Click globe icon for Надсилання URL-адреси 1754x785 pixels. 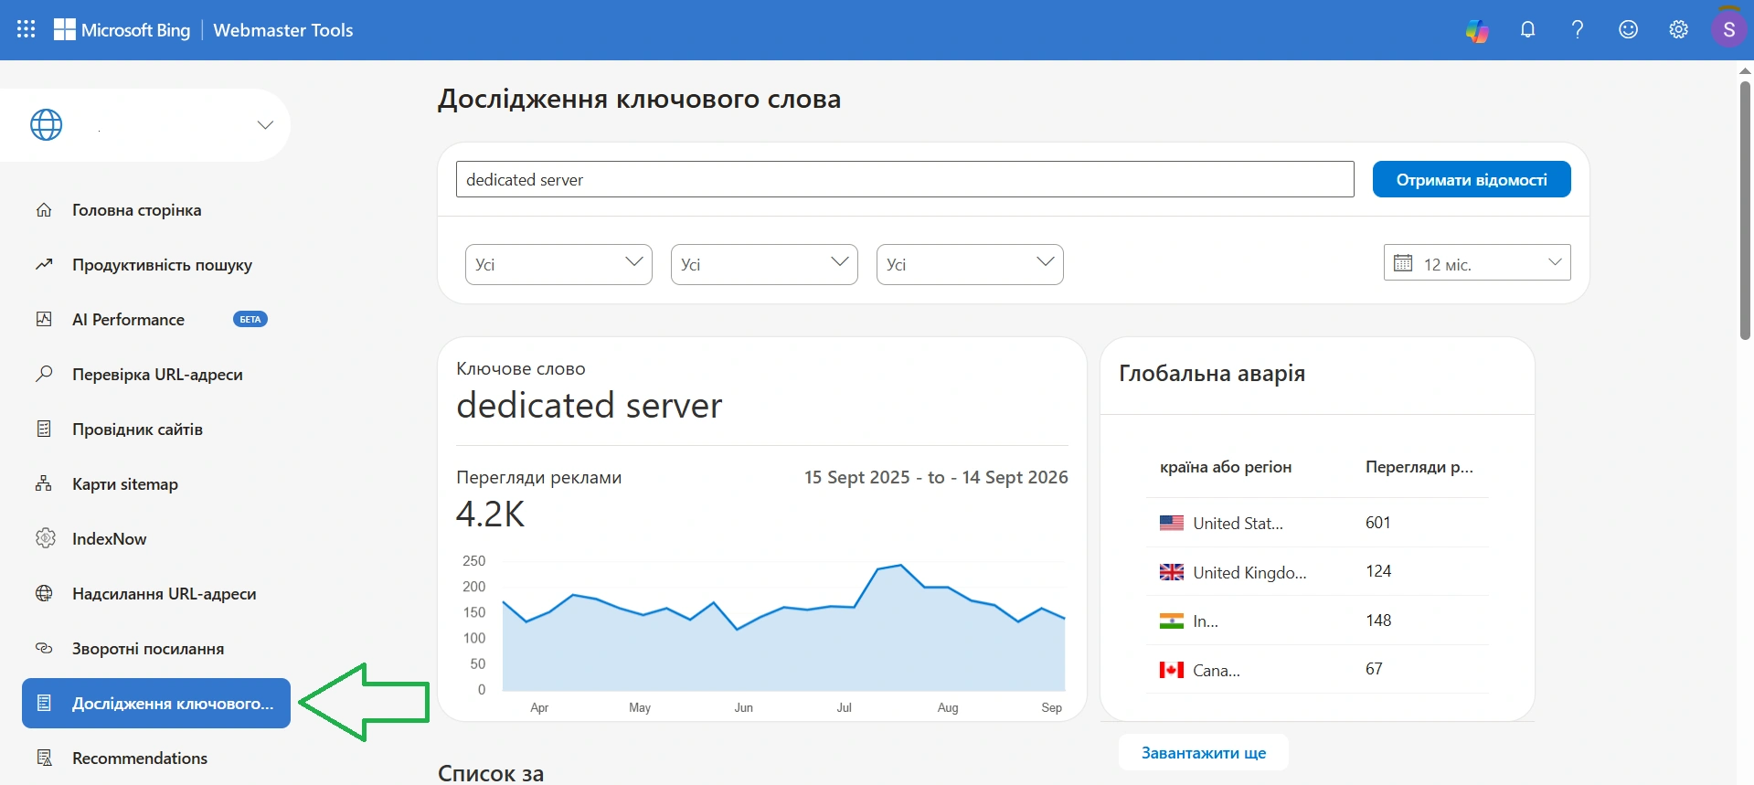click(x=44, y=593)
